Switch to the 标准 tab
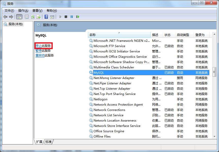Screen dimensions: 219x152 (x=48, y=142)
